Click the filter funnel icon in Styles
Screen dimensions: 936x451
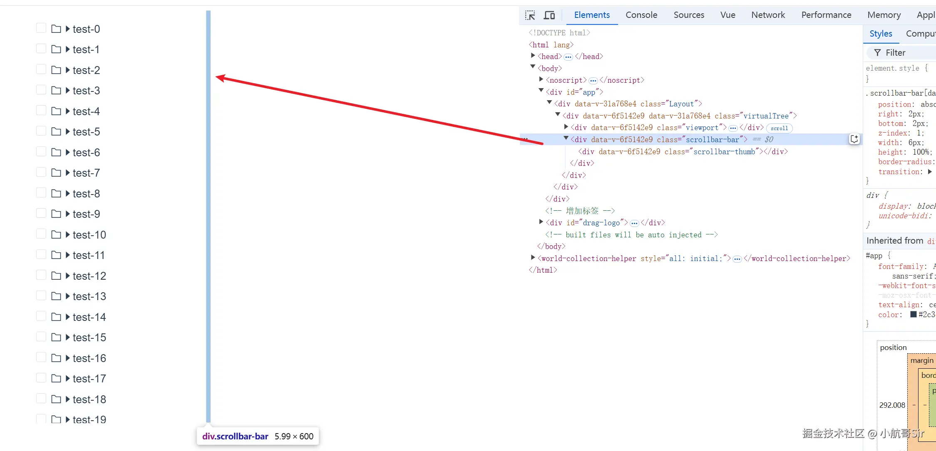click(877, 53)
